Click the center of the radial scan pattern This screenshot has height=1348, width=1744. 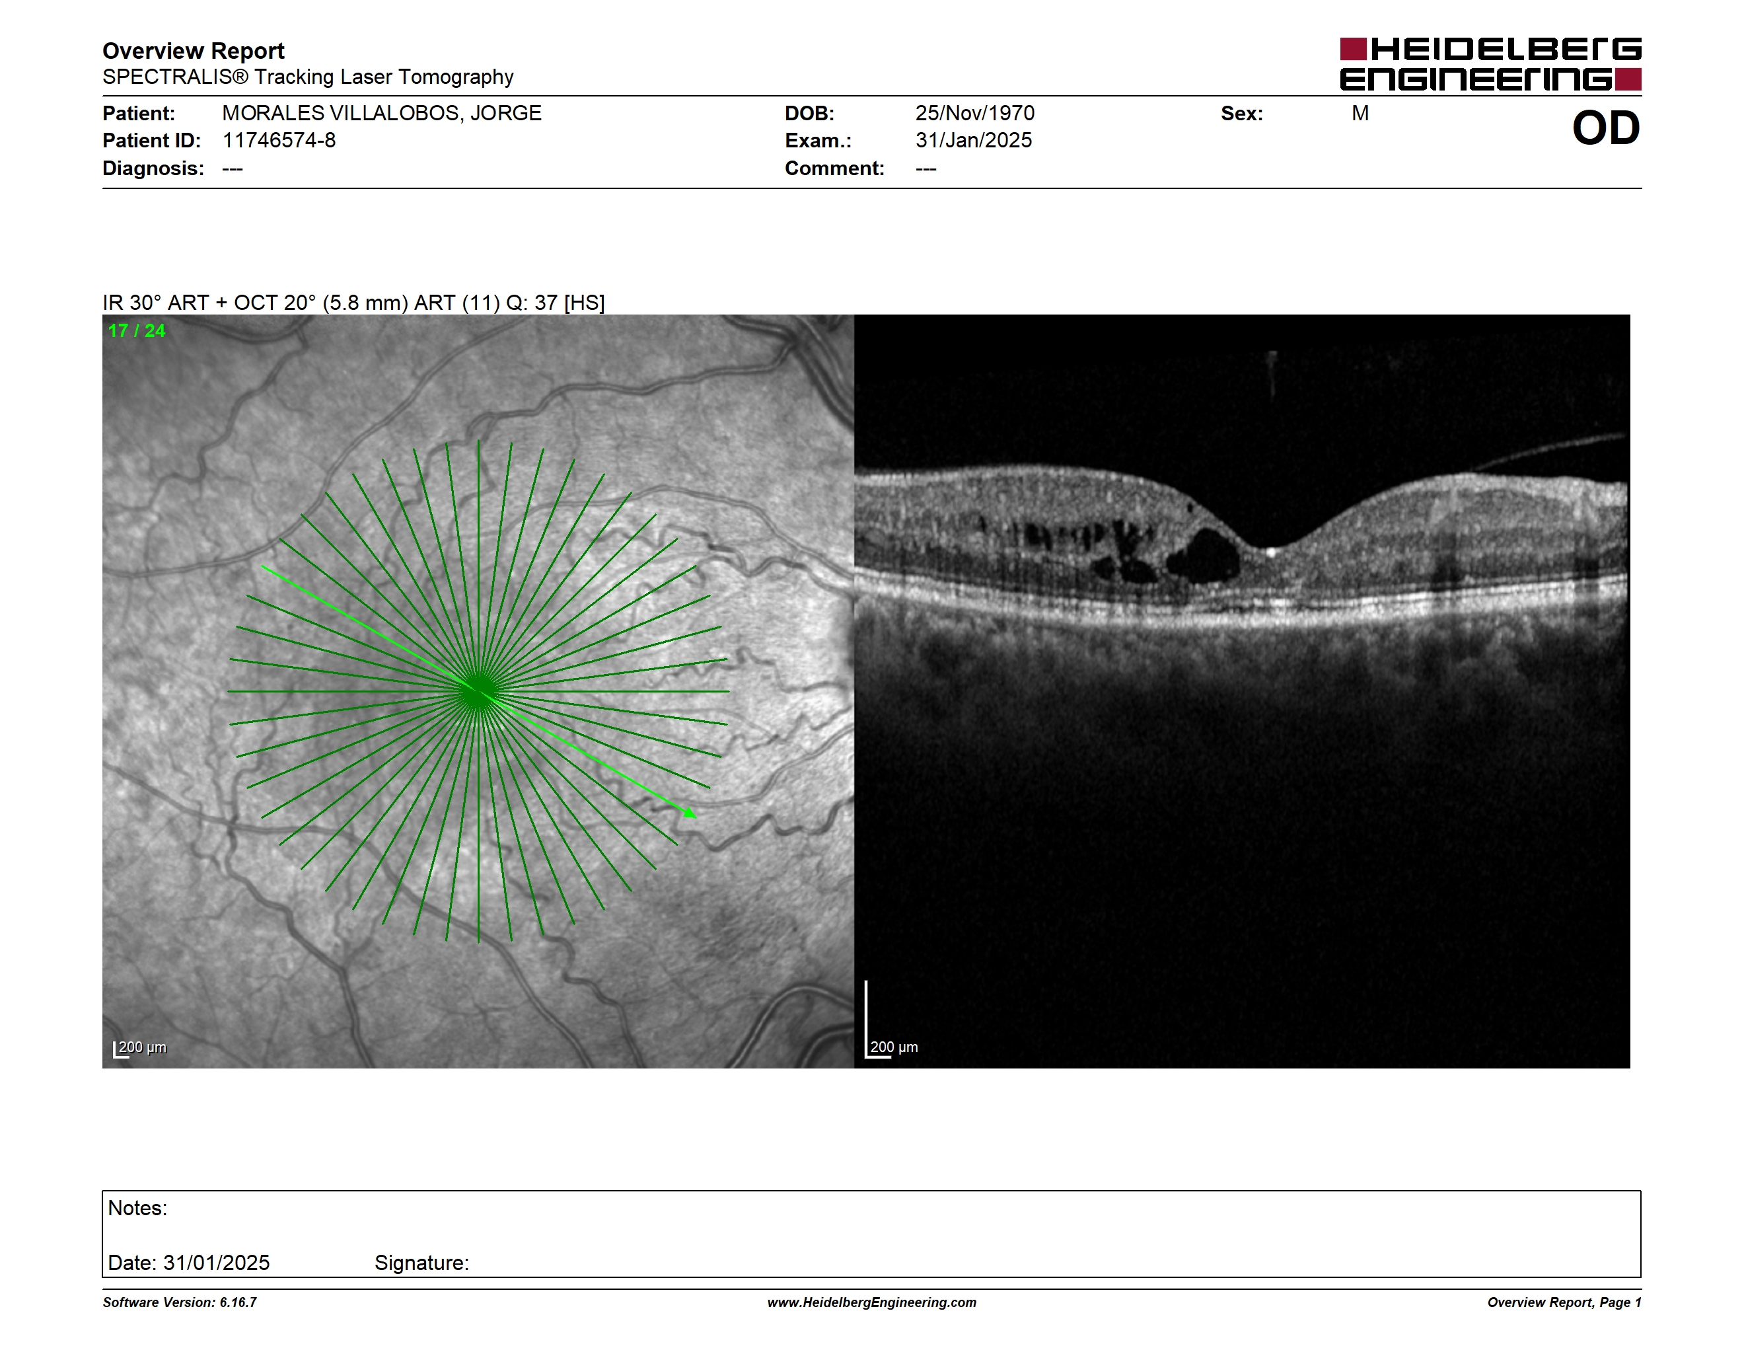click(478, 692)
